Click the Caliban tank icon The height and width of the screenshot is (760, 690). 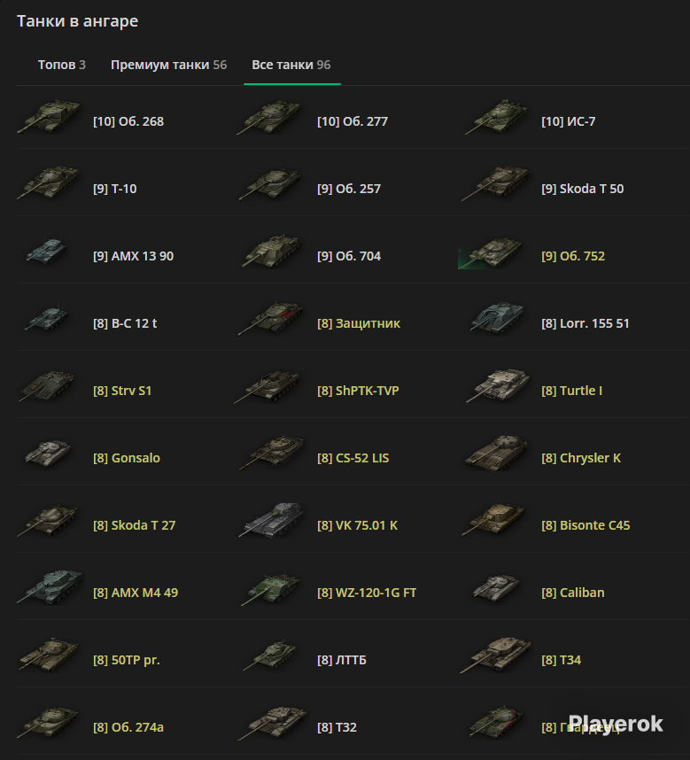point(496,588)
